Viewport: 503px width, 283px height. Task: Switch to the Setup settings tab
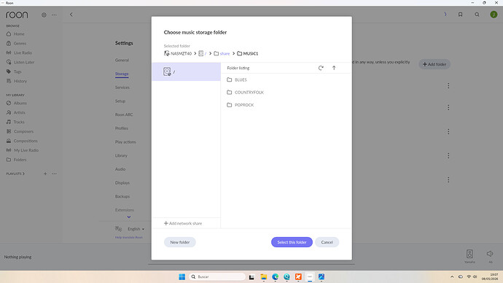point(120,101)
